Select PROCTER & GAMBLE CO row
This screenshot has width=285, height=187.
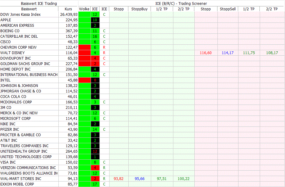[x=20, y=135]
